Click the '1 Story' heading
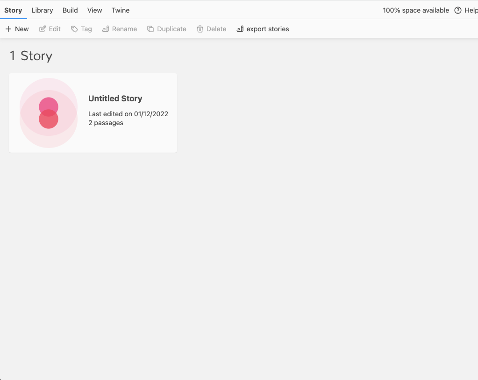 pos(31,56)
